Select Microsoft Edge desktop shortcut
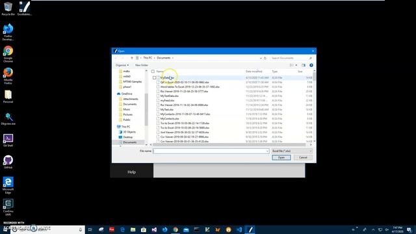 [8, 185]
